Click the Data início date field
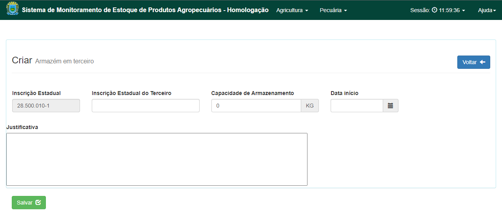The image size is (502, 210). coord(357,106)
